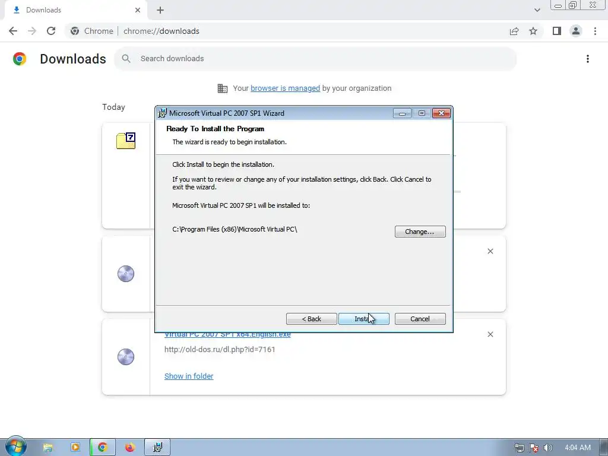Focus the Search downloads field
The image size is (608, 456).
[315, 59]
